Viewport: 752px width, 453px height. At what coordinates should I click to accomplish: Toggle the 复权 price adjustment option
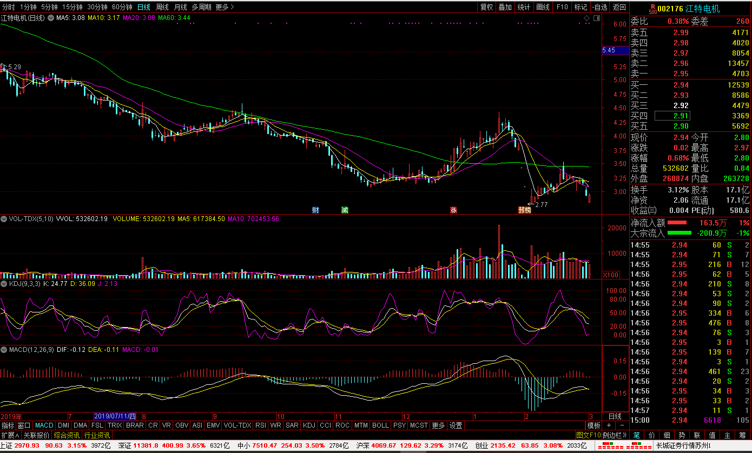(x=487, y=7)
